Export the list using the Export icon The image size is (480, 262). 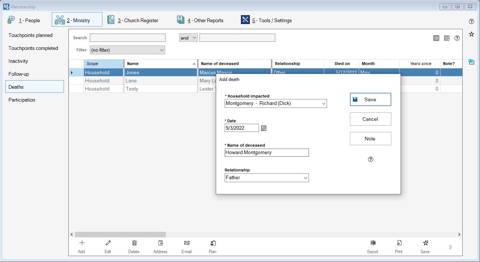point(373,243)
